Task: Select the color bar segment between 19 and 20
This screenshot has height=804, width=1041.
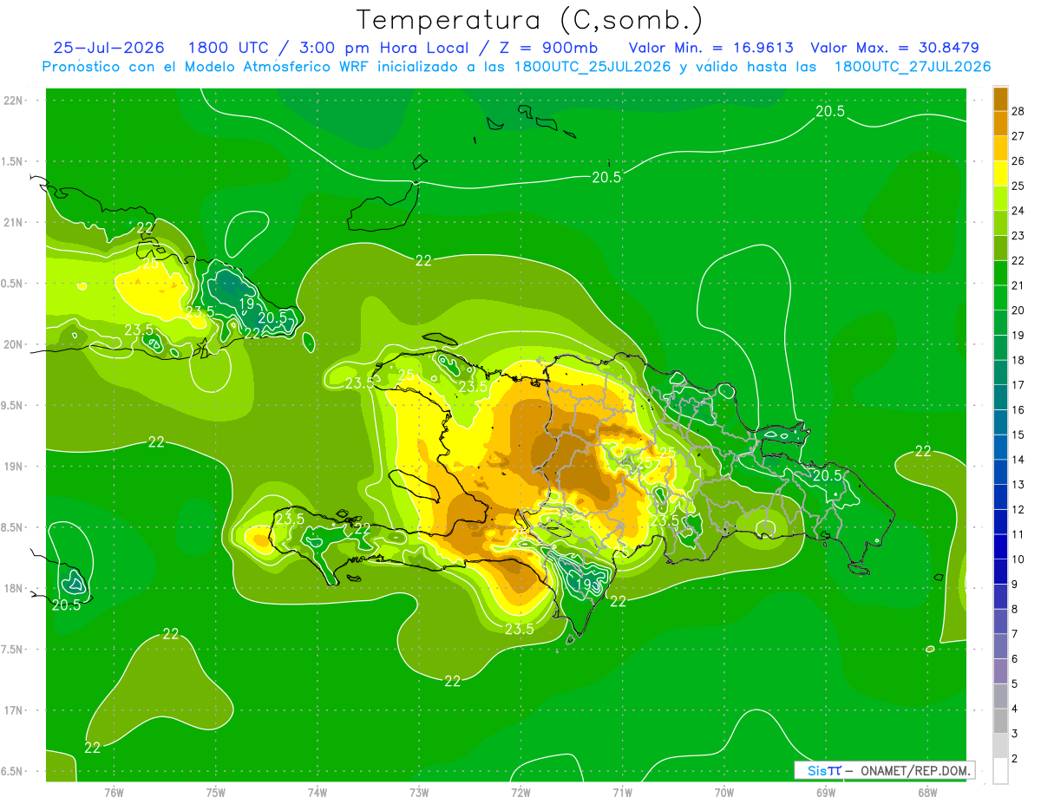Action: 1000,323
